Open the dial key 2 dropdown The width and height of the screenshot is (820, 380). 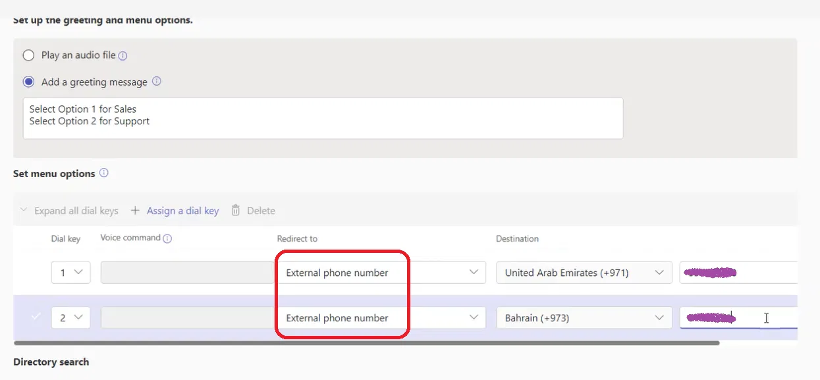70,318
